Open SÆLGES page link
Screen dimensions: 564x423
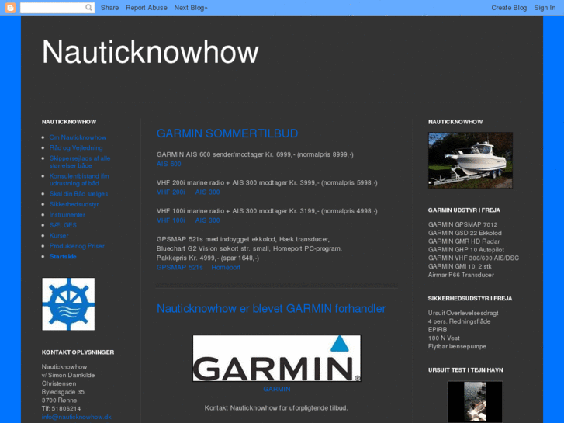click(63, 224)
